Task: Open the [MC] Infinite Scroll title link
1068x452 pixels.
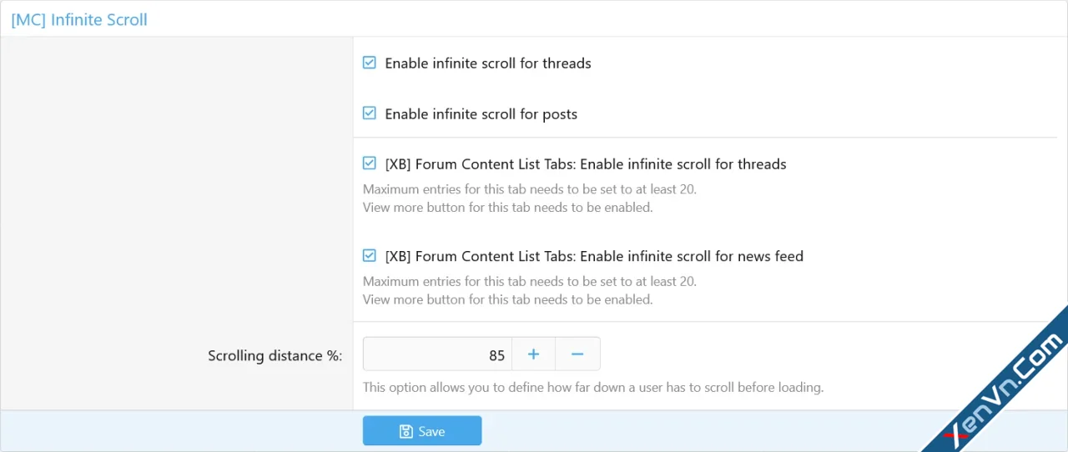Action: pyautogui.click(x=79, y=20)
